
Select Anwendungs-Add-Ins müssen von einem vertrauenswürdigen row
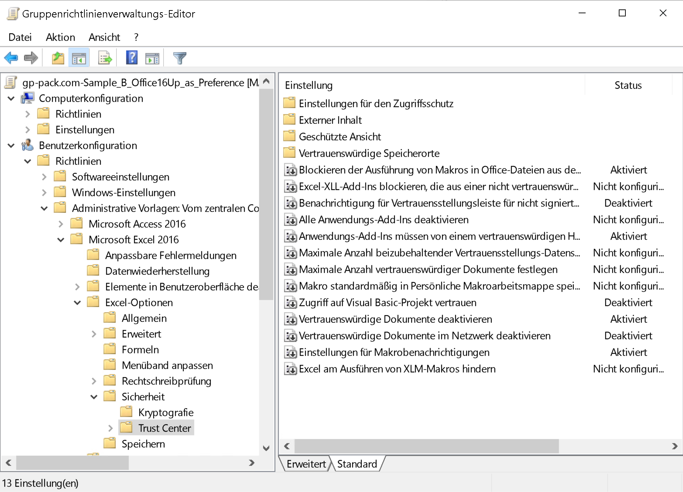[x=439, y=236]
